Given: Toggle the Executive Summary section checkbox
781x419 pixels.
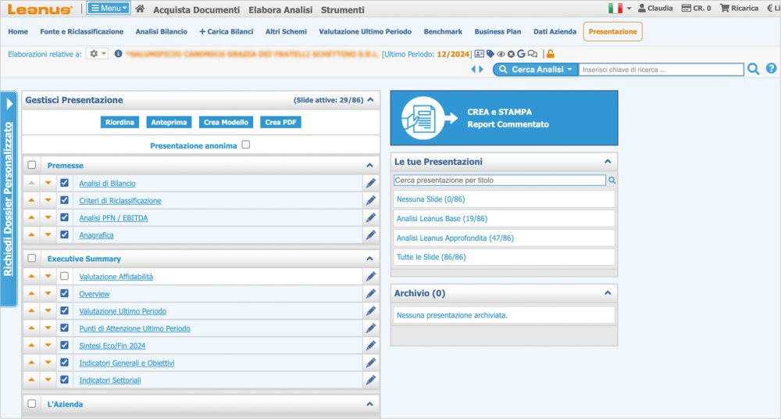Looking at the screenshot, I should pos(32,258).
